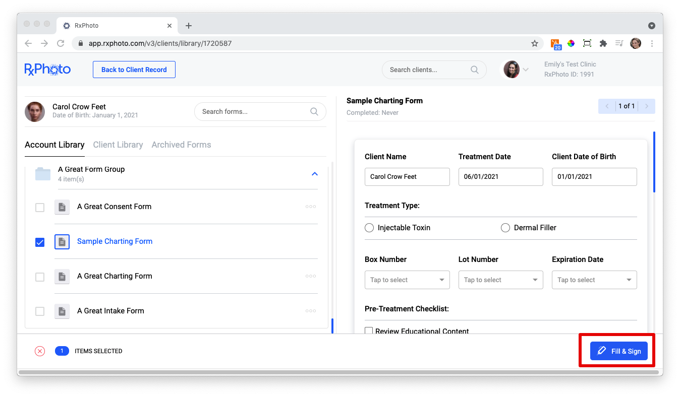This screenshot has height=397, width=680.
Task: Click the Treatment Date input field
Action: (500, 177)
